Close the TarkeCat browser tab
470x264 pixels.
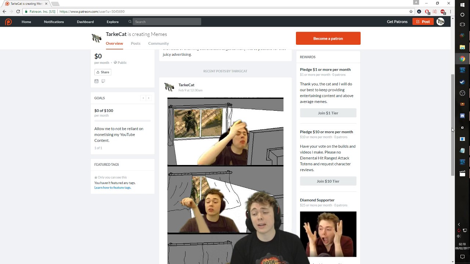click(46, 4)
